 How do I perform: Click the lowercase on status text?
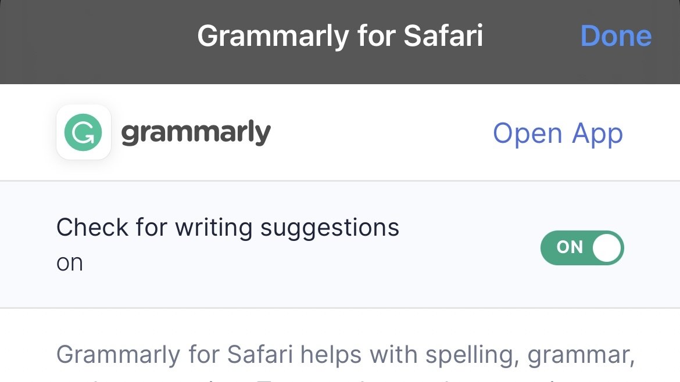click(x=69, y=264)
